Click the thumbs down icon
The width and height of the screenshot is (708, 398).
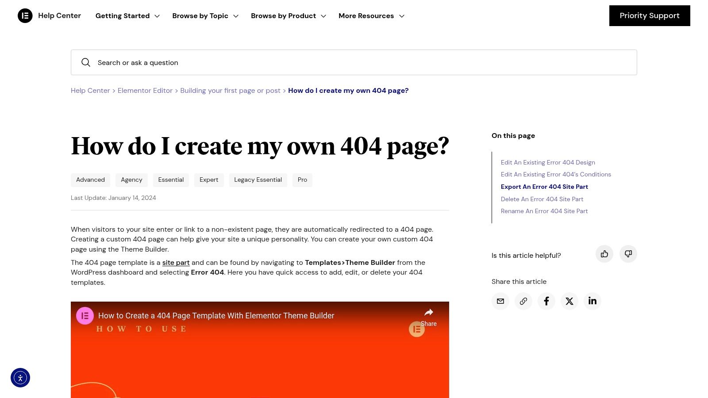point(628,254)
